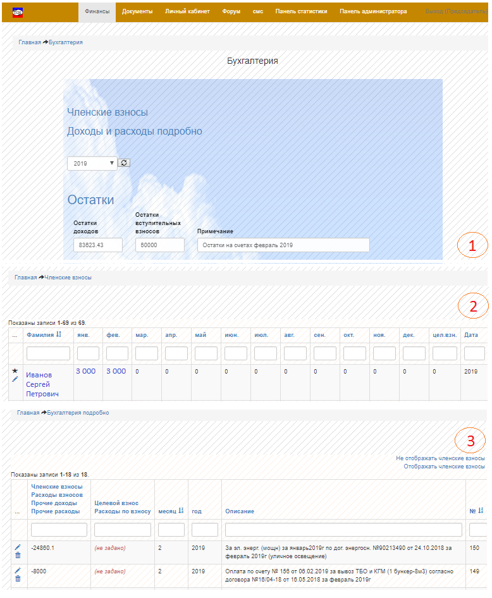Screen dimensions: 492x598
Task: Click the янв. column header
Action: click(x=83, y=335)
